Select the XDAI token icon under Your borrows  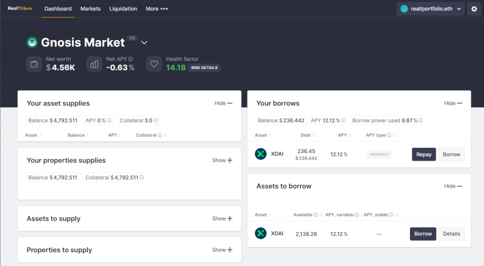coord(261,154)
